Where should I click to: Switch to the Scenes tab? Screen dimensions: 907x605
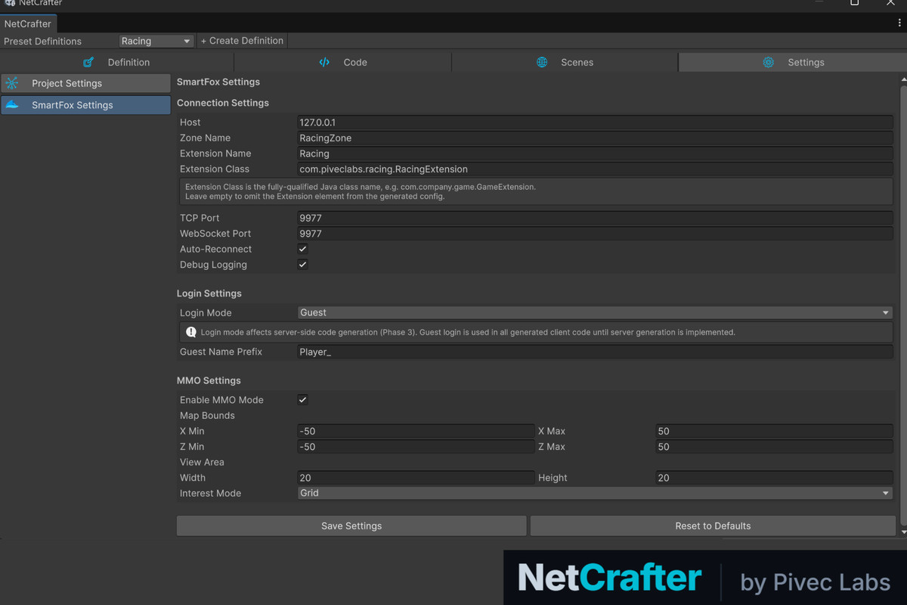565,62
